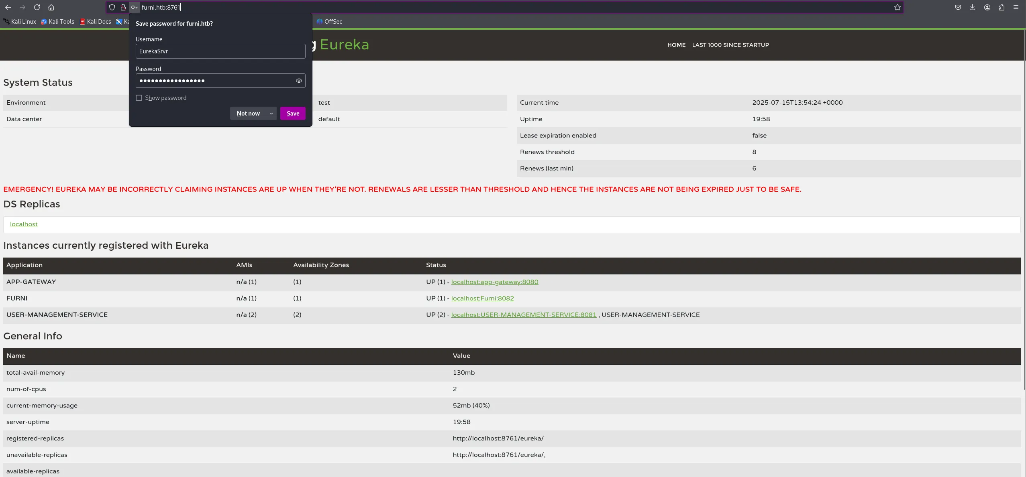Click the Username input field
The image size is (1026, 477).
point(220,51)
